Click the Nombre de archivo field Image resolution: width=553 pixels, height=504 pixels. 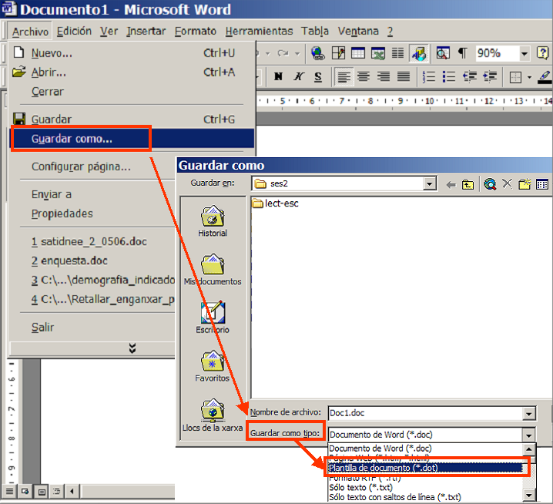point(425,413)
